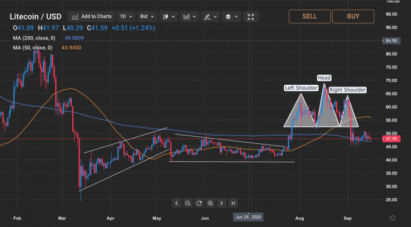Open the indicators dropdown
411x227 pixels.
point(190,16)
